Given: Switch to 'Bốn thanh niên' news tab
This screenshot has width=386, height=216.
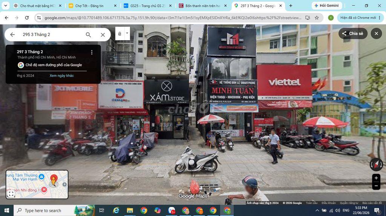Looking at the screenshot, I should [x=202, y=6].
